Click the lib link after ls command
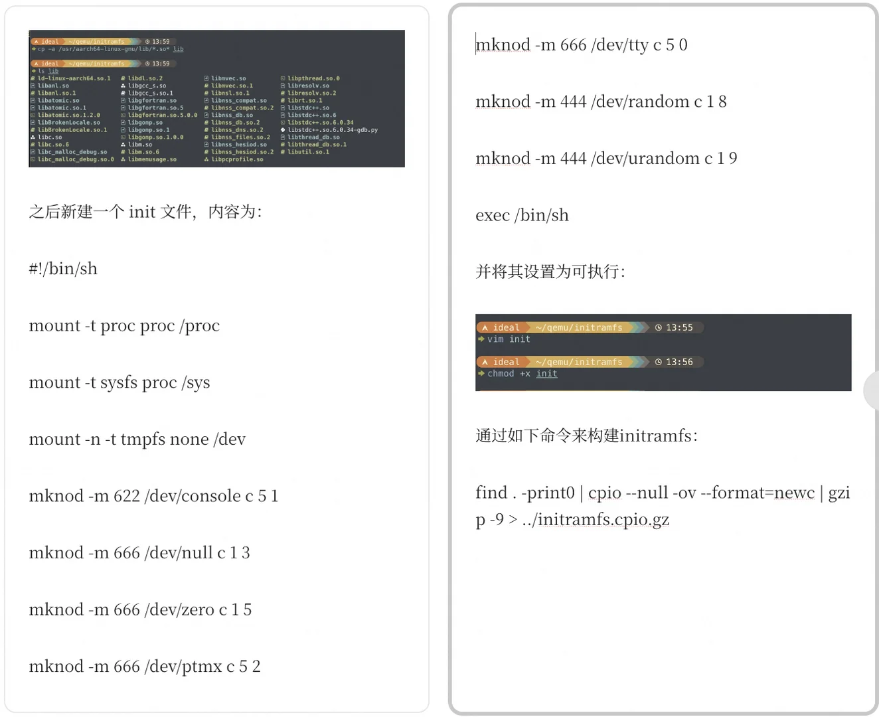Image resolution: width=879 pixels, height=717 pixels. click(x=54, y=71)
